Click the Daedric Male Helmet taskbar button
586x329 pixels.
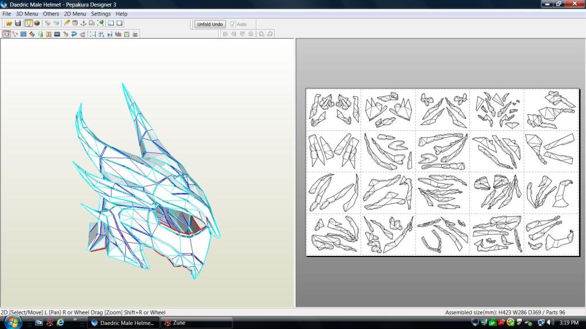(x=124, y=323)
